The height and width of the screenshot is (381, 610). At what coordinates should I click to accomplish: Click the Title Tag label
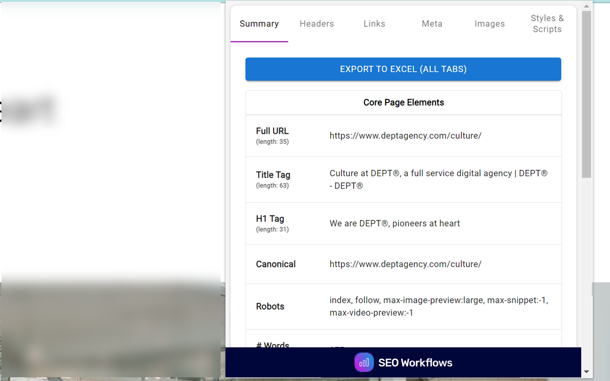273,175
